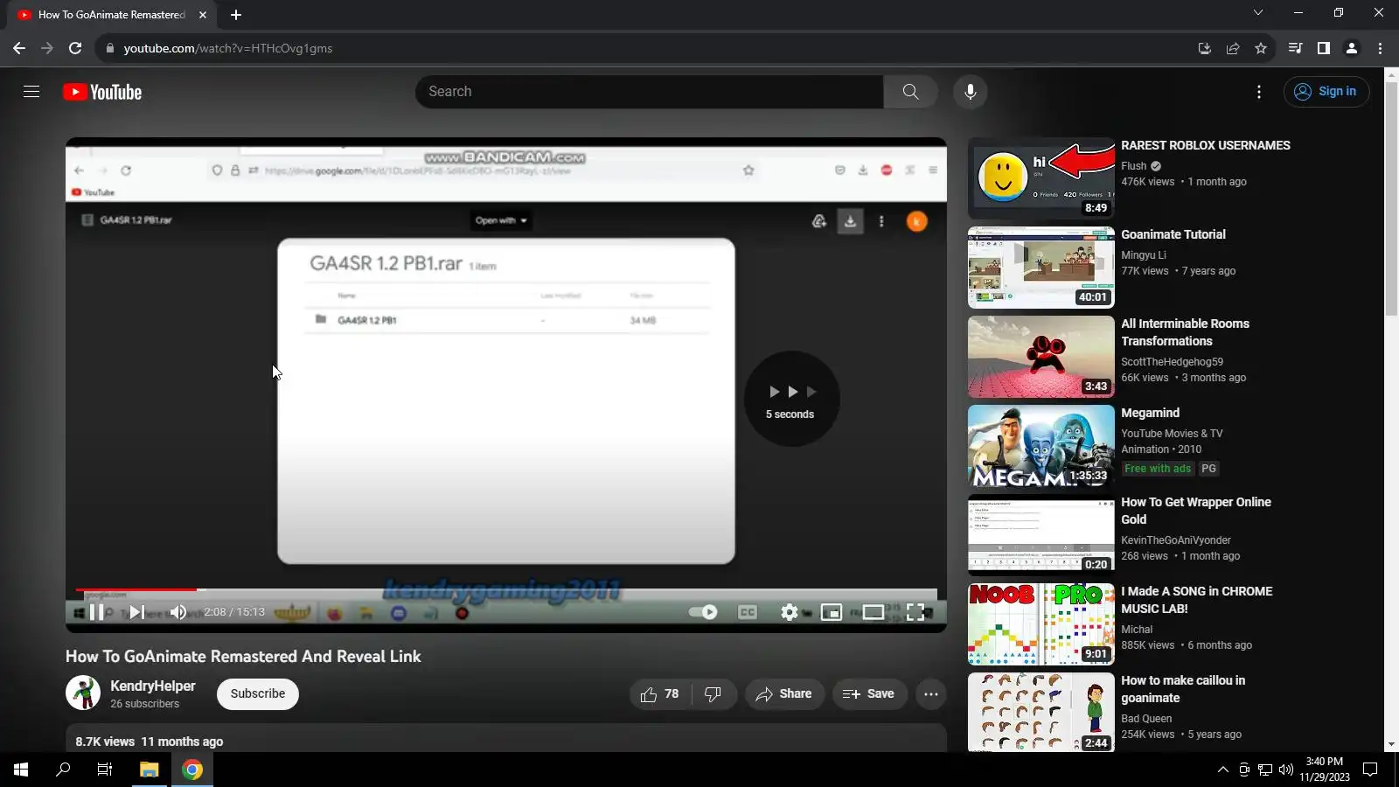
Task: Share this page from address bar
Action: coord(1233,48)
